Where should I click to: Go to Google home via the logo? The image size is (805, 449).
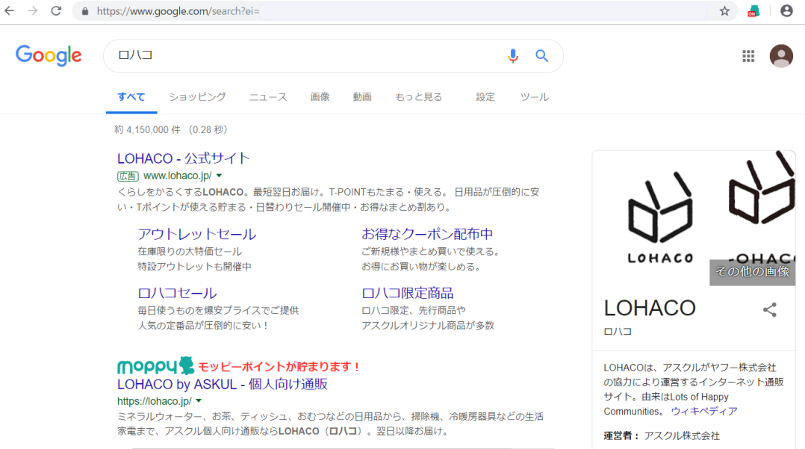point(49,55)
